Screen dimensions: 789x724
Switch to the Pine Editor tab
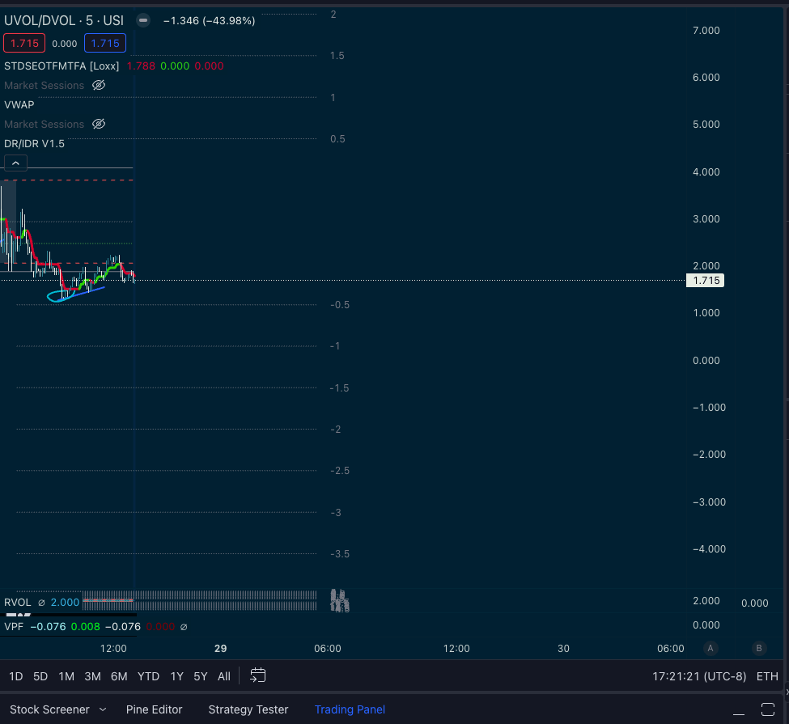(154, 709)
